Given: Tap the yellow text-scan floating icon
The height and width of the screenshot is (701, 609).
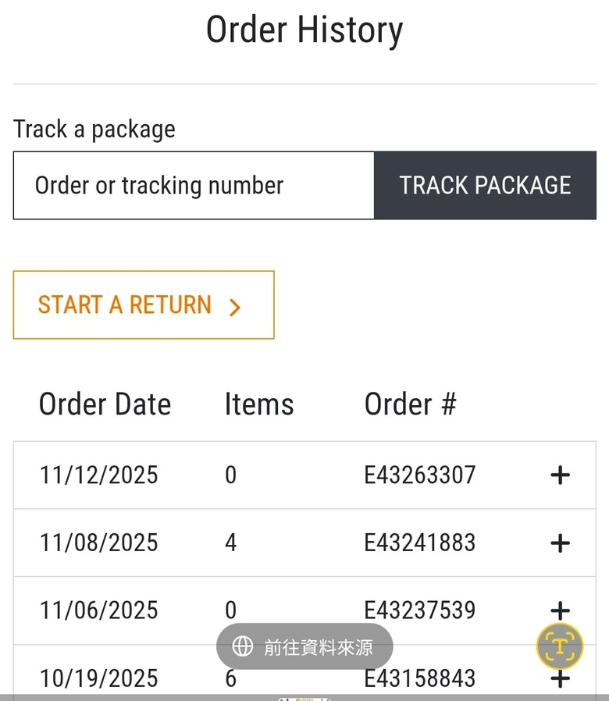Looking at the screenshot, I should click(560, 646).
